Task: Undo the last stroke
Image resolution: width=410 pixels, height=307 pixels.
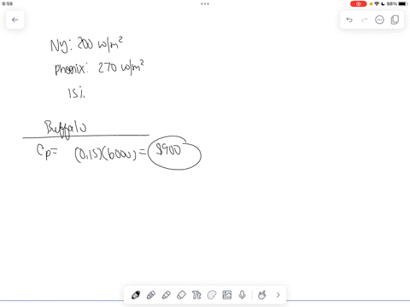Action: point(349,20)
